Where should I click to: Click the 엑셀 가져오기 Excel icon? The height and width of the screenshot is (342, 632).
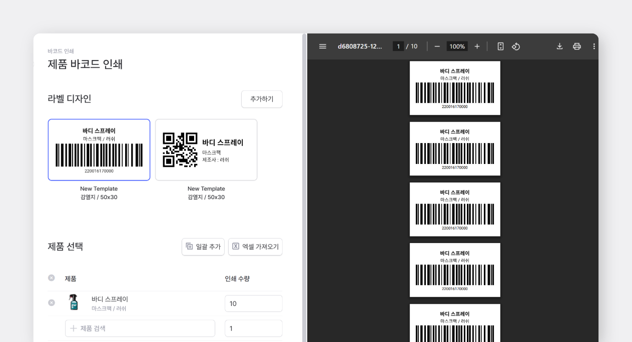[235, 246]
